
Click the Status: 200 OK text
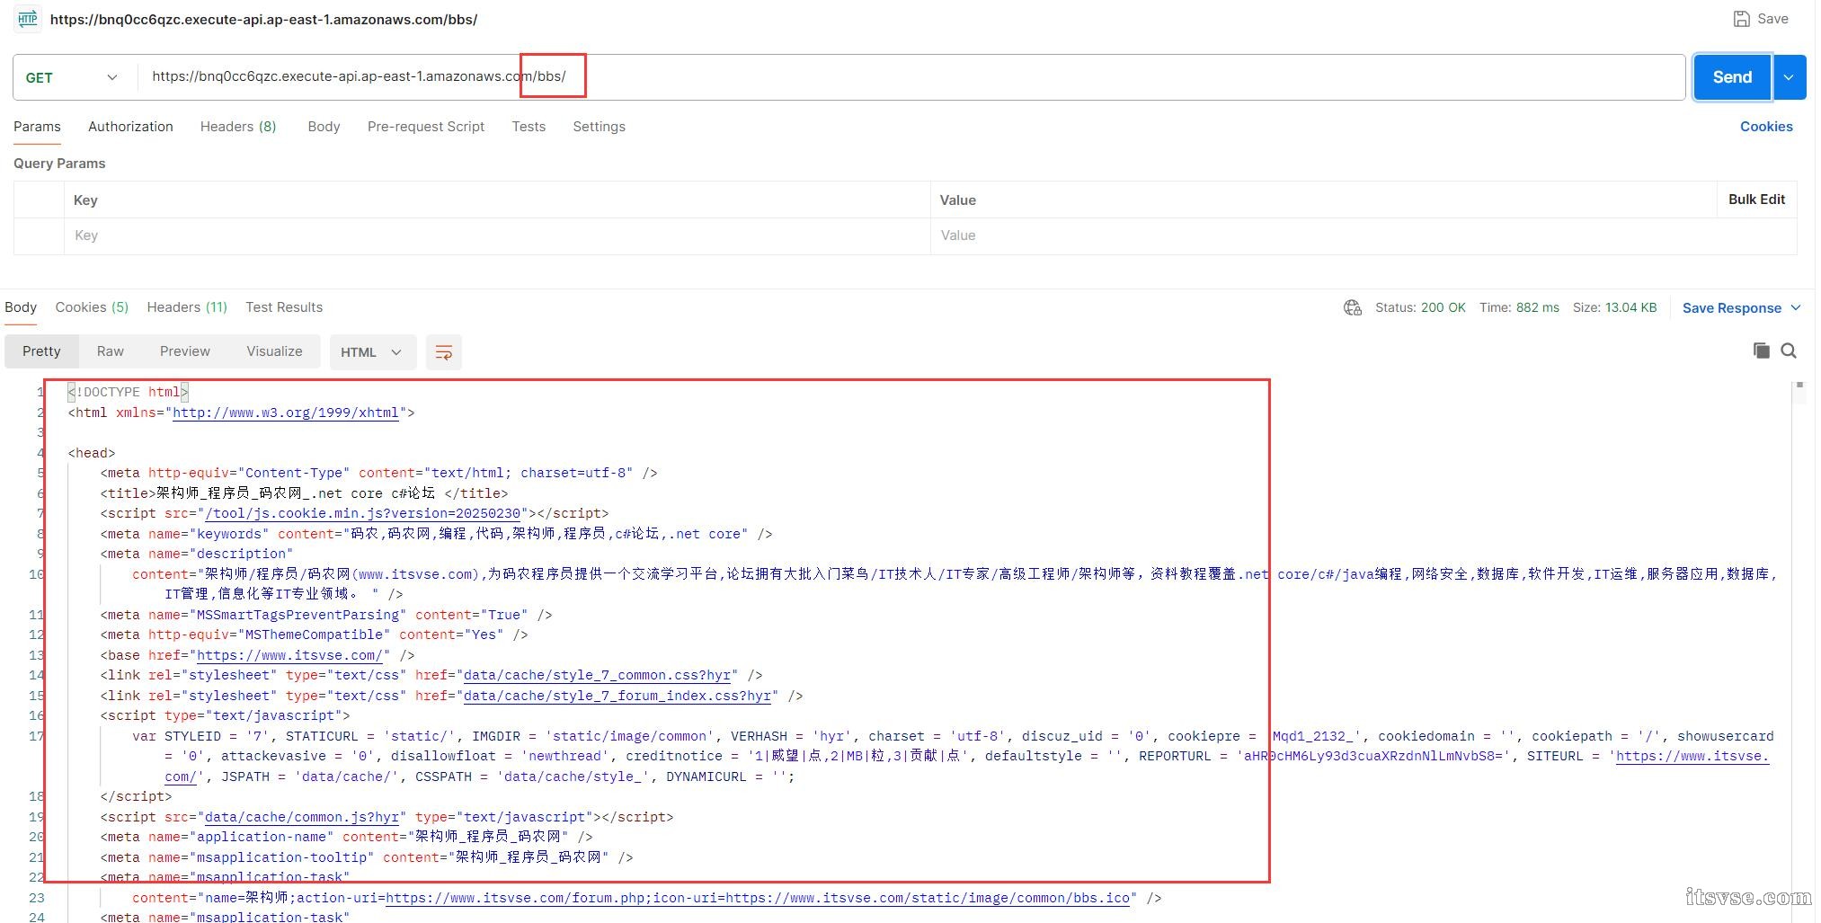1420,307
